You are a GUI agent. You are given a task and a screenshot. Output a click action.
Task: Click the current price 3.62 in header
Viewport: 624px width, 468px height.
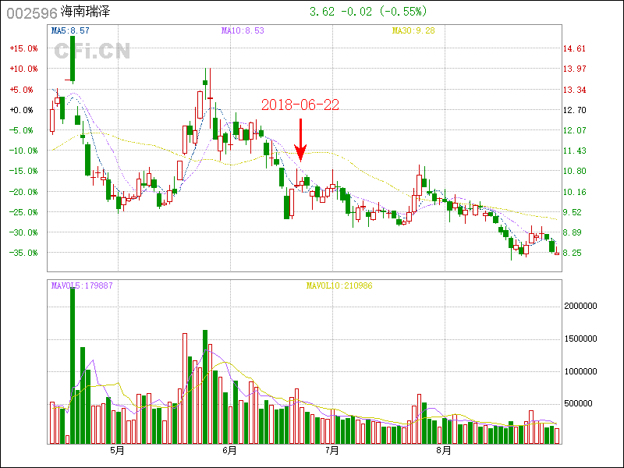pyautogui.click(x=323, y=12)
